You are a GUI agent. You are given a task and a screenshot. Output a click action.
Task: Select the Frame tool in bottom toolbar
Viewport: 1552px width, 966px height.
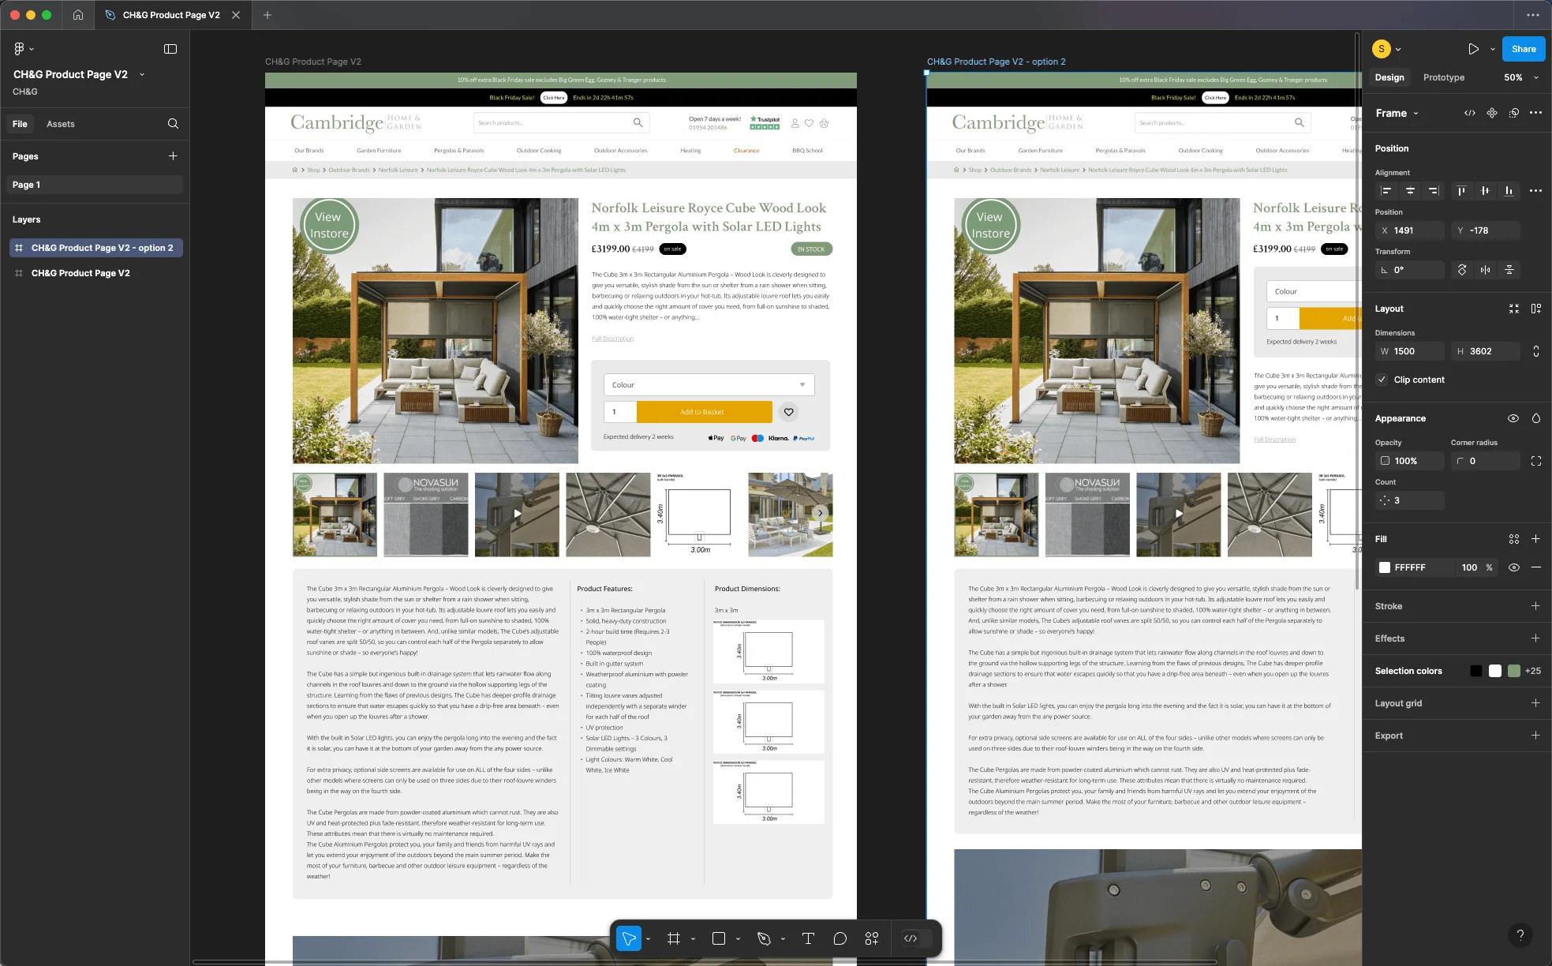click(x=673, y=938)
